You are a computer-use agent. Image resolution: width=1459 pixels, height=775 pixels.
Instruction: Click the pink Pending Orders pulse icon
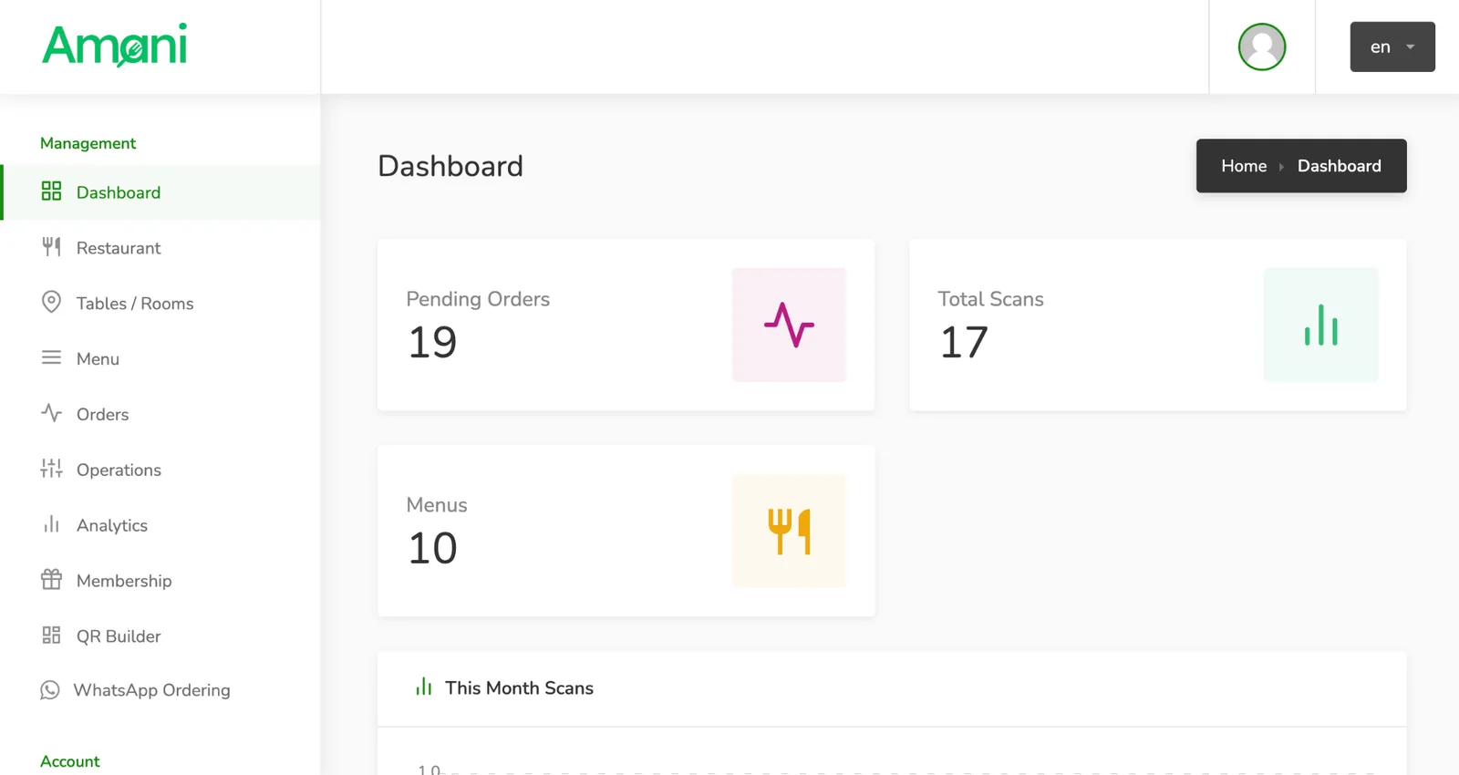pyautogui.click(x=789, y=325)
